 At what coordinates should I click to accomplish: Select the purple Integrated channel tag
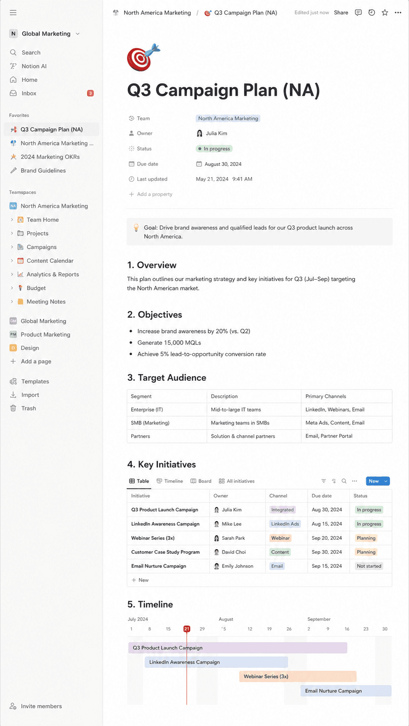point(283,510)
